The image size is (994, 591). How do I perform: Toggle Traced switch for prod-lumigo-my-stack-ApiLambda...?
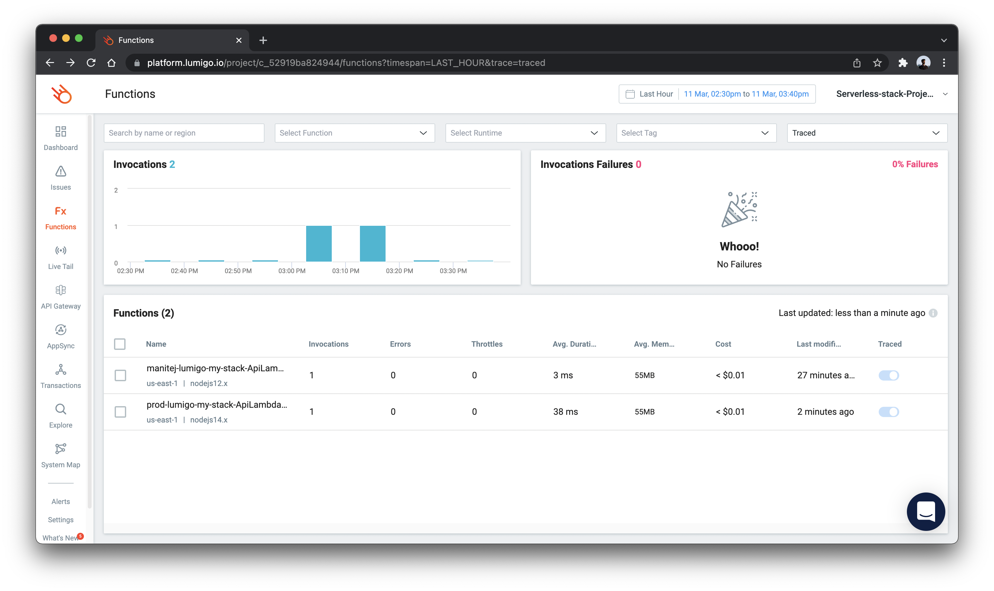tap(889, 412)
